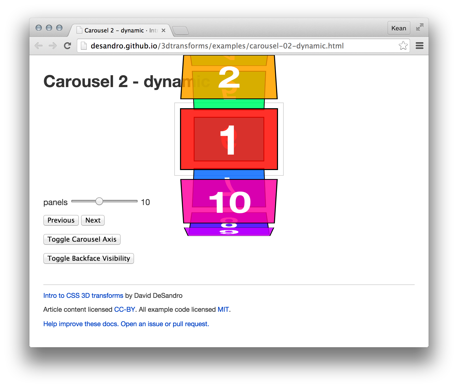Click the browser back arrow

tap(39, 46)
